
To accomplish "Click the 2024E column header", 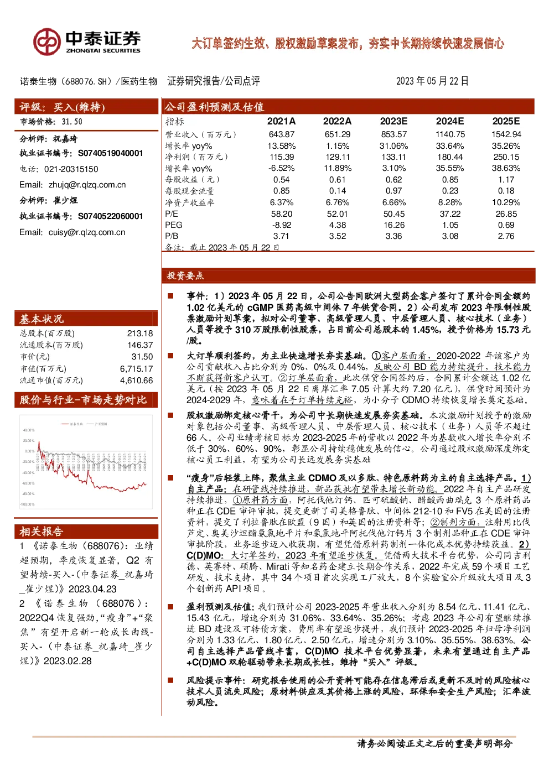I will [x=450, y=121].
